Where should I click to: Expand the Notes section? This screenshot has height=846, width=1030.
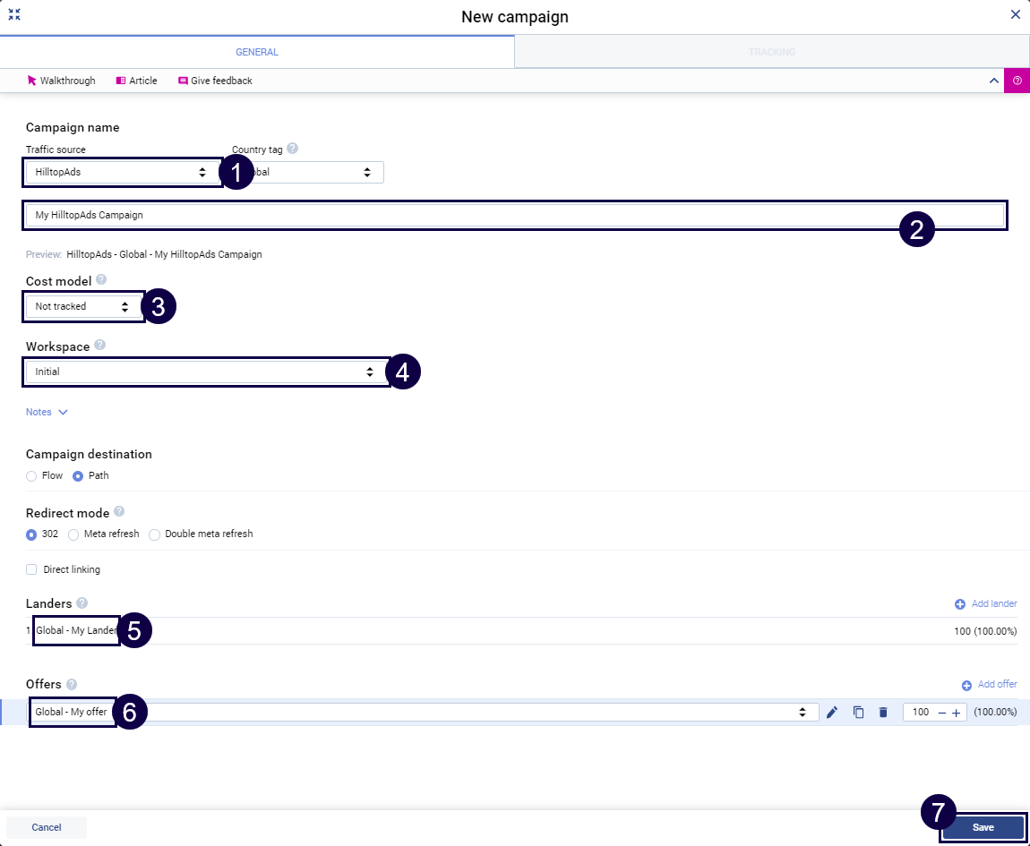[x=47, y=413]
